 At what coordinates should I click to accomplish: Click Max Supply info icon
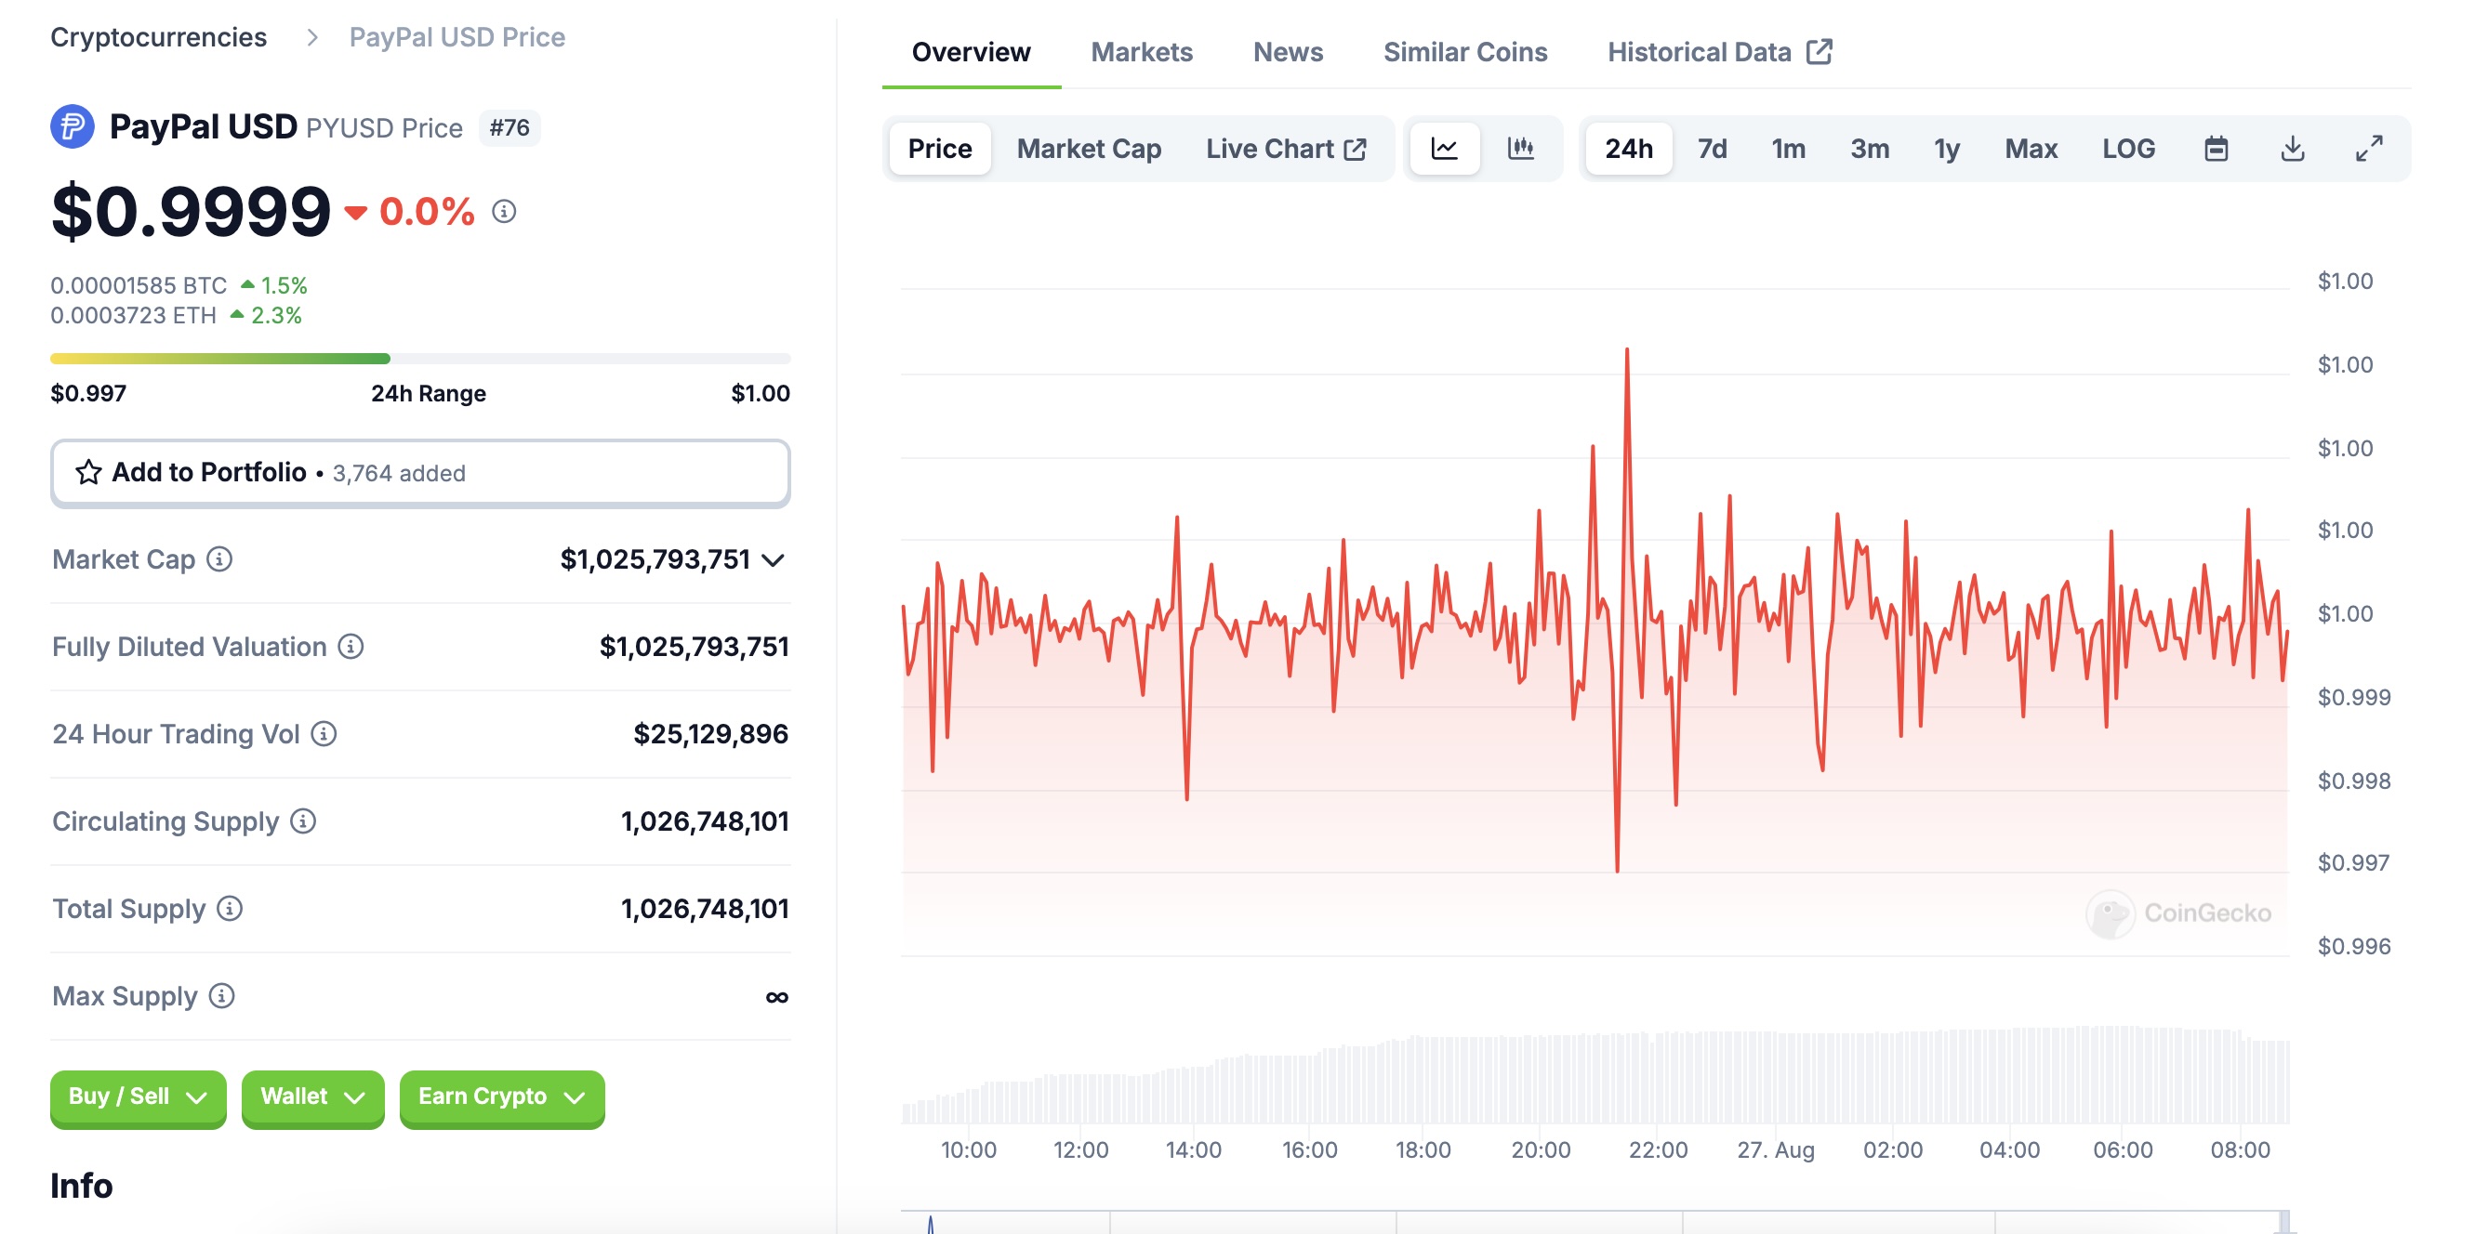pyautogui.click(x=222, y=995)
